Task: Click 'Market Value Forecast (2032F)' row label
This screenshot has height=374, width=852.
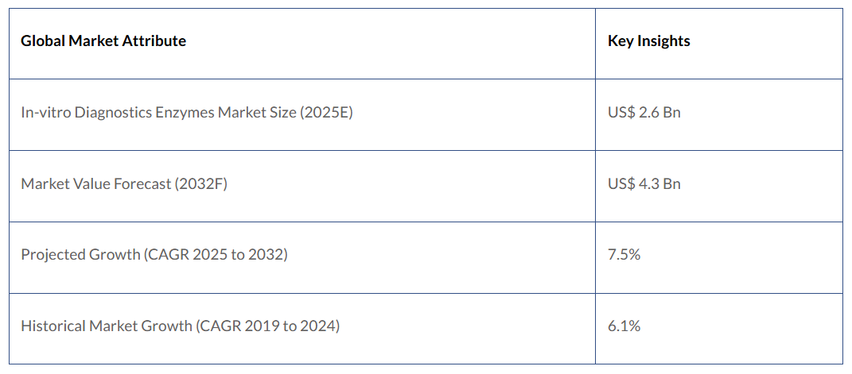Action: [123, 184]
